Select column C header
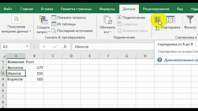Viewport: 198px width, 111px height. pyautogui.click(x=53, y=56)
